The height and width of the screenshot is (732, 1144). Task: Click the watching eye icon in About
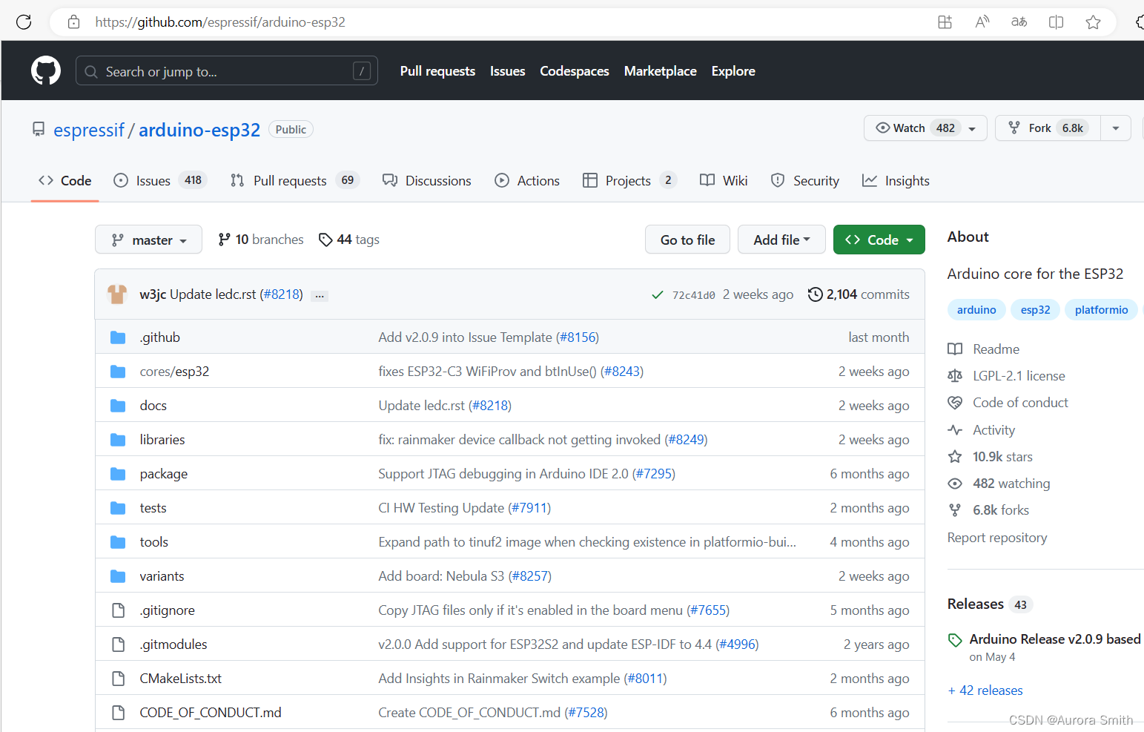click(955, 484)
